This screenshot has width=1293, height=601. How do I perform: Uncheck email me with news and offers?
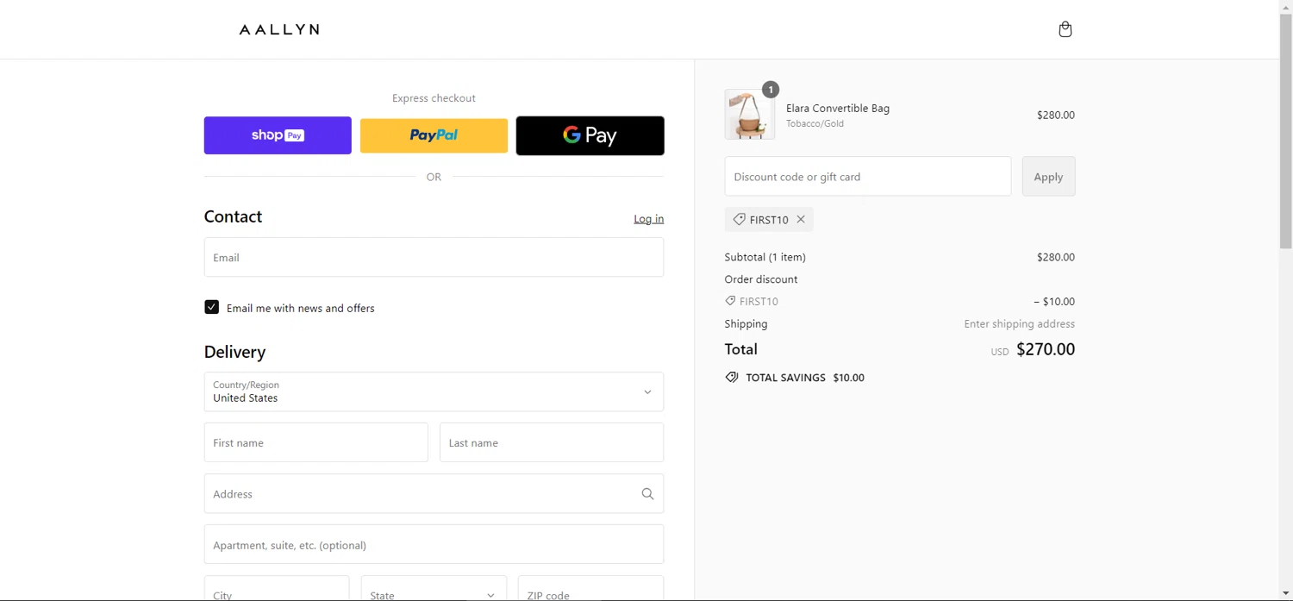pyautogui.click(x=212, y=307)
